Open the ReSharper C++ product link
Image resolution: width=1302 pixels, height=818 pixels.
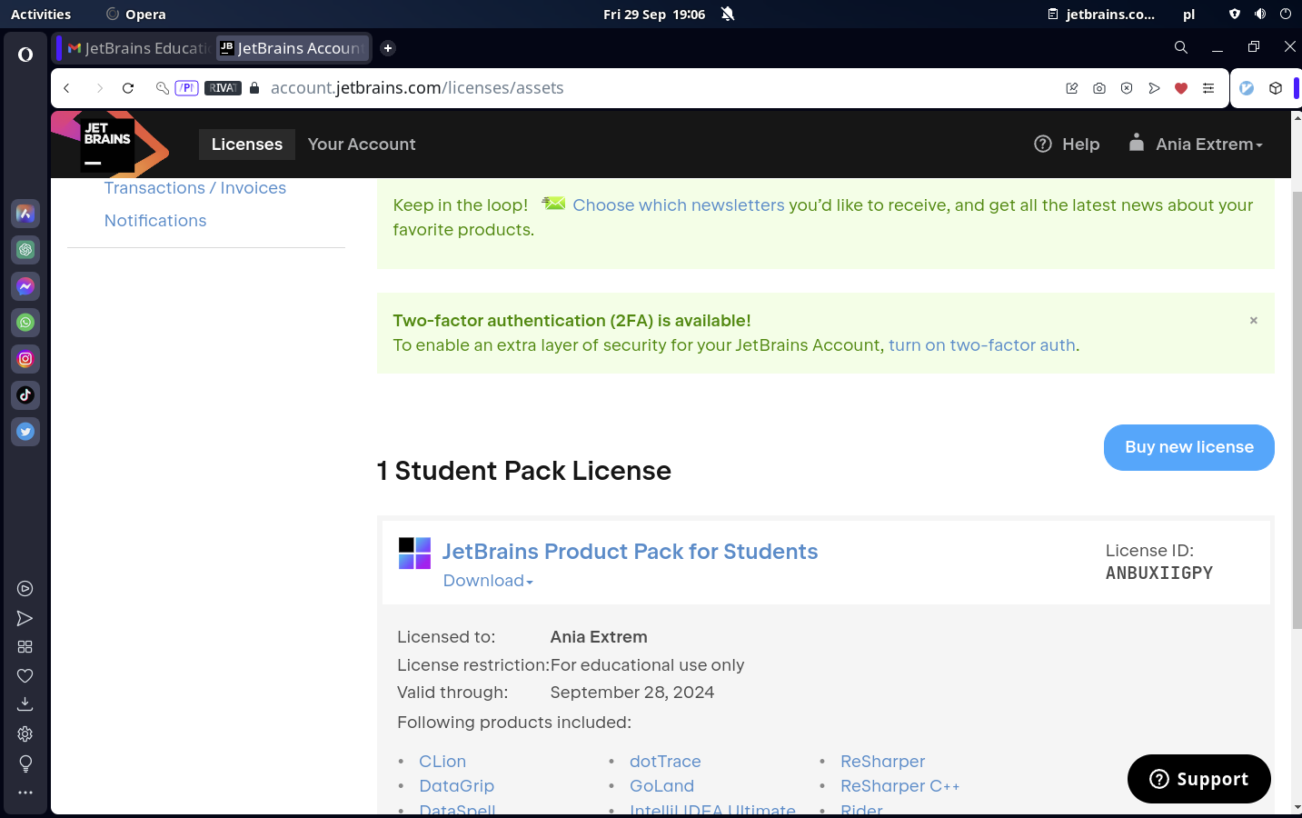coord(900,786)
